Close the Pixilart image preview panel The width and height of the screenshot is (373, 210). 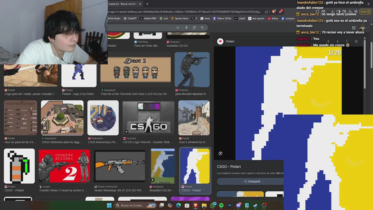[x=356, y=41]
